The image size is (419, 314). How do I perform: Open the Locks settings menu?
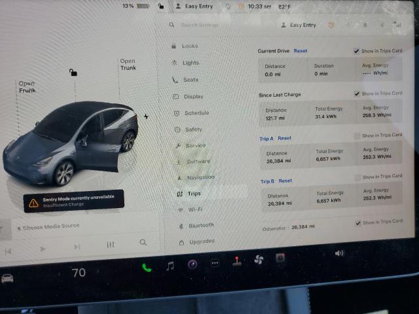point(185,46)
